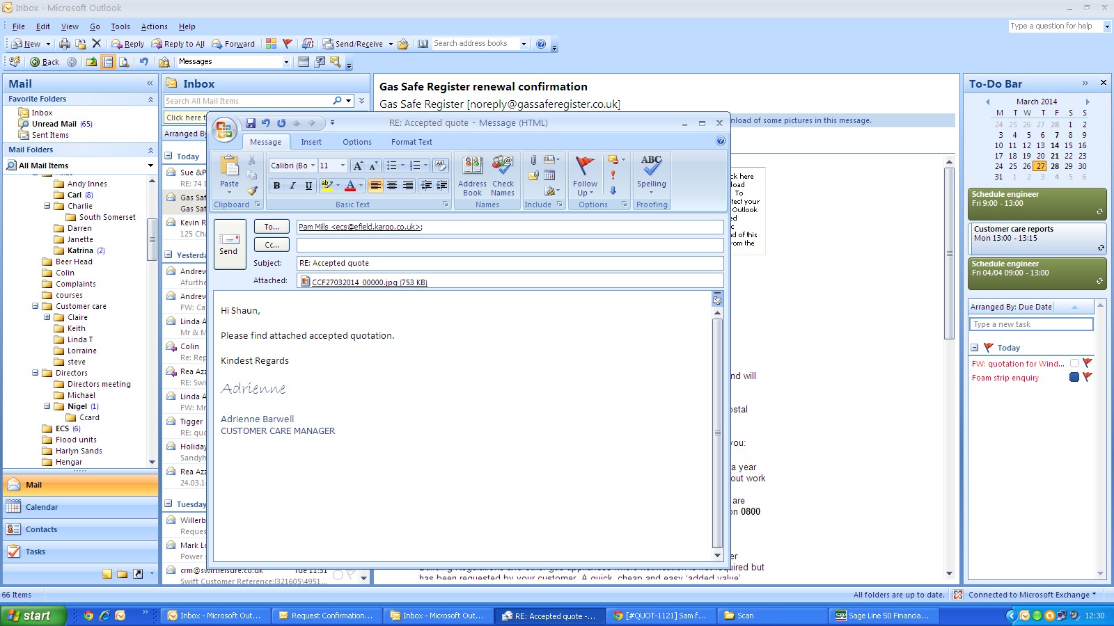The image size is (1114, 626).
Task: Print using the main toolbar printer icon
Action: coord(65,44)
